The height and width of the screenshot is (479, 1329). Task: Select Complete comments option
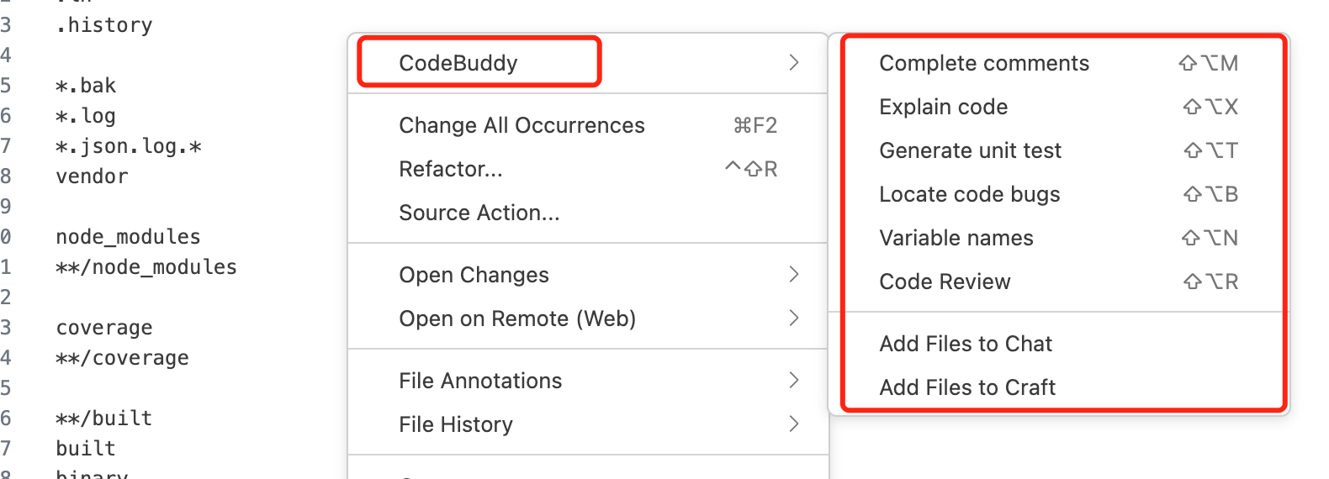[x=983, y=63]
